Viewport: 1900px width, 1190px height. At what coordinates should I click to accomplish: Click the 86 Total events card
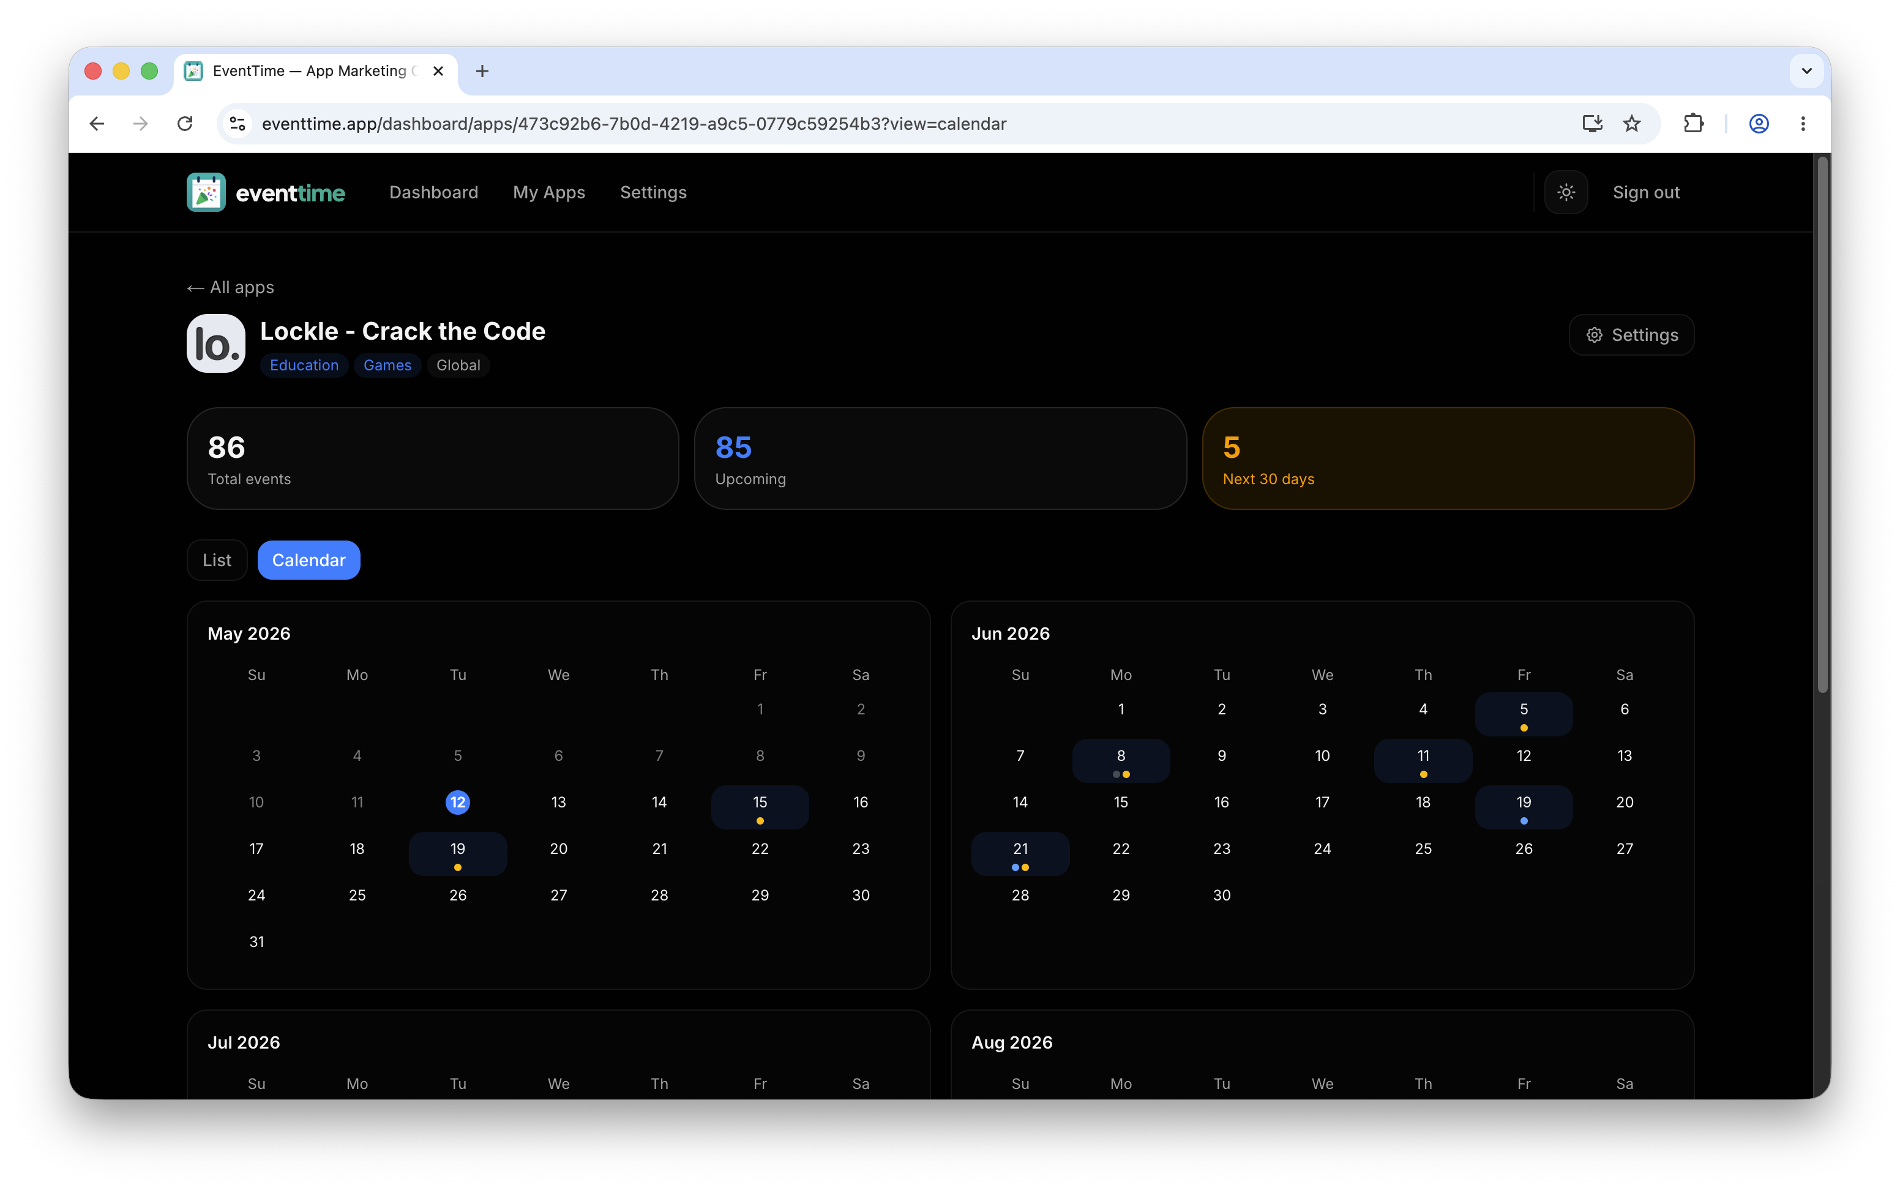tap(433, 458)
